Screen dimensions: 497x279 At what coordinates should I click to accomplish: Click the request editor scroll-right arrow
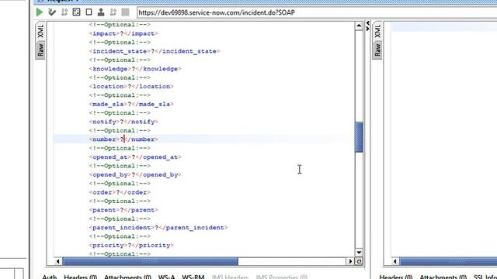350,261
